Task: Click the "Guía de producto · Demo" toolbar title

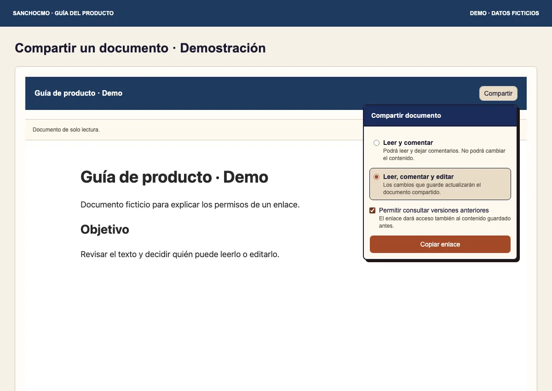Action: (79, 93)
